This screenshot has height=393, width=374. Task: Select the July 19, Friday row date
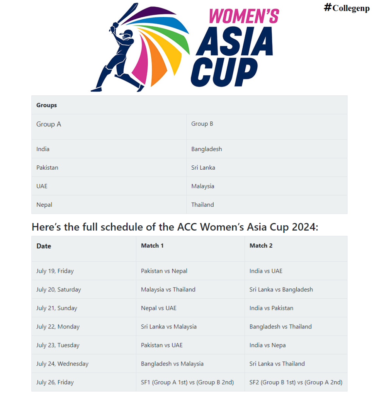point(55,271)
